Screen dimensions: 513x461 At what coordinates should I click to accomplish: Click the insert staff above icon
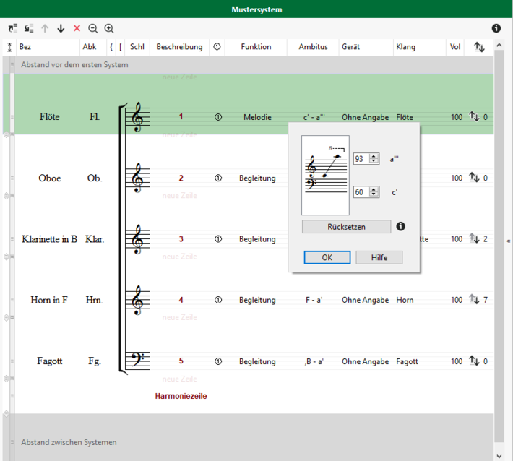point(13,28)
